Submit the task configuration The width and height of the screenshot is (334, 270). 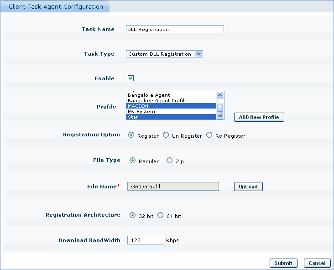[283, 263]
